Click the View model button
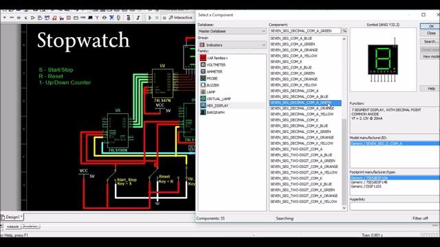The image size is (440, 247). (x=431, y=56)
